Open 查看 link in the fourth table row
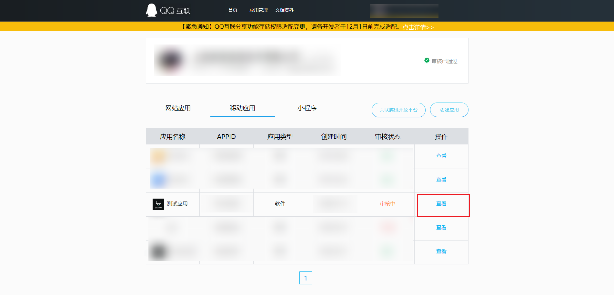614x295 pixels. [x=441, y=228]
